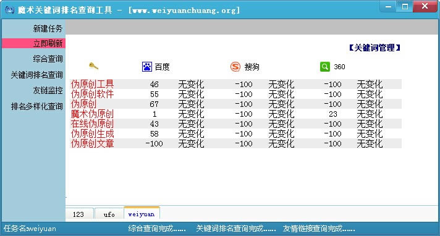This screenshot has height=236, width=440.
Task: Click the 百度 column label
Action: [x=162, y=67]
